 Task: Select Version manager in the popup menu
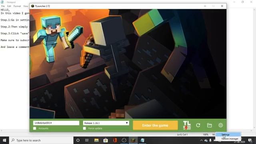[x=228, y=139]
